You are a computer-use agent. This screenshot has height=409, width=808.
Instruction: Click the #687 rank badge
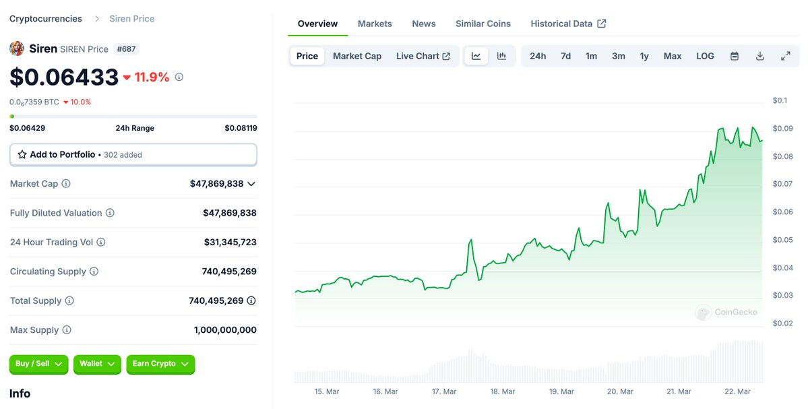[x=126, y=49]
